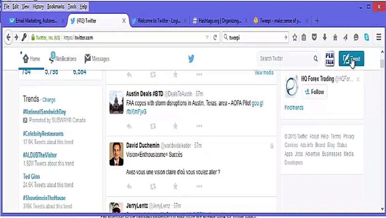
Task: Open the bookmarks list icon
Action: point(304,38)
